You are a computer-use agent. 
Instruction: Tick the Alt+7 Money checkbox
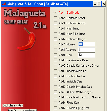(x=55, y=44)
